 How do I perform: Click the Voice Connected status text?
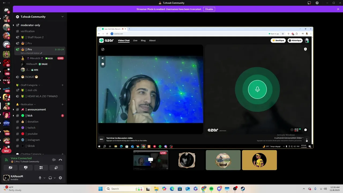(x=21, y=158)
